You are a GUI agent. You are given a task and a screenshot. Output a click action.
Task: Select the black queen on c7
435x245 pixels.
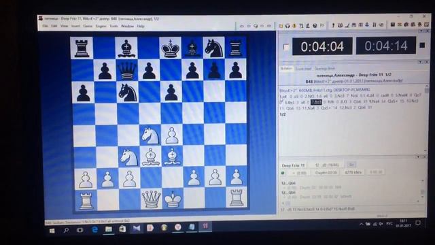pyautogui.click(x=127, y=71)
